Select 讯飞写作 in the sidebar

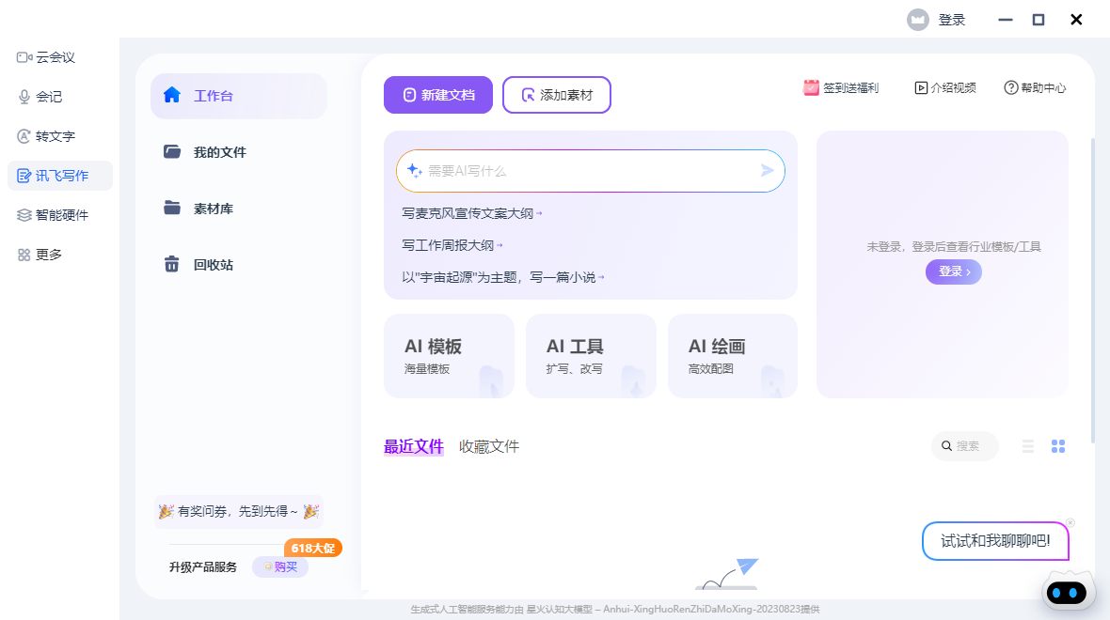[59, 176]
